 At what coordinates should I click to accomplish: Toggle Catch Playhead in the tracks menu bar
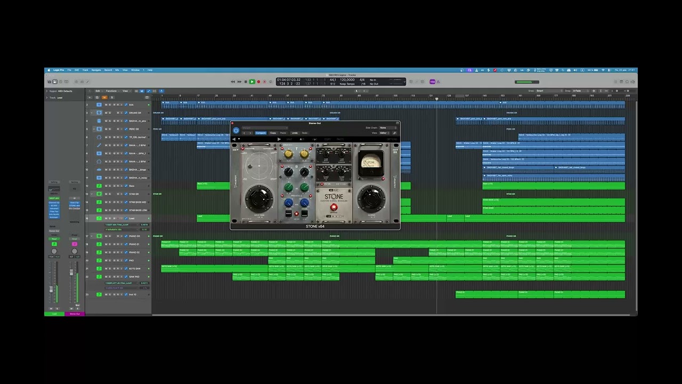(x=161, y=91)
